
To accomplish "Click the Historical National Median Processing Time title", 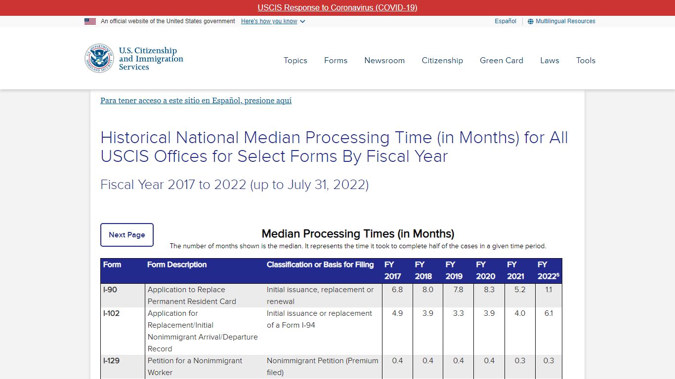I will point(335,147).
